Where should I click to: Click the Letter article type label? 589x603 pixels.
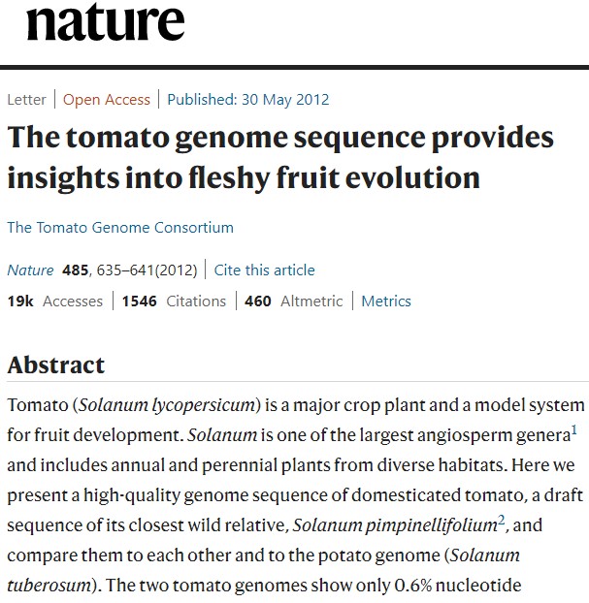26,99
